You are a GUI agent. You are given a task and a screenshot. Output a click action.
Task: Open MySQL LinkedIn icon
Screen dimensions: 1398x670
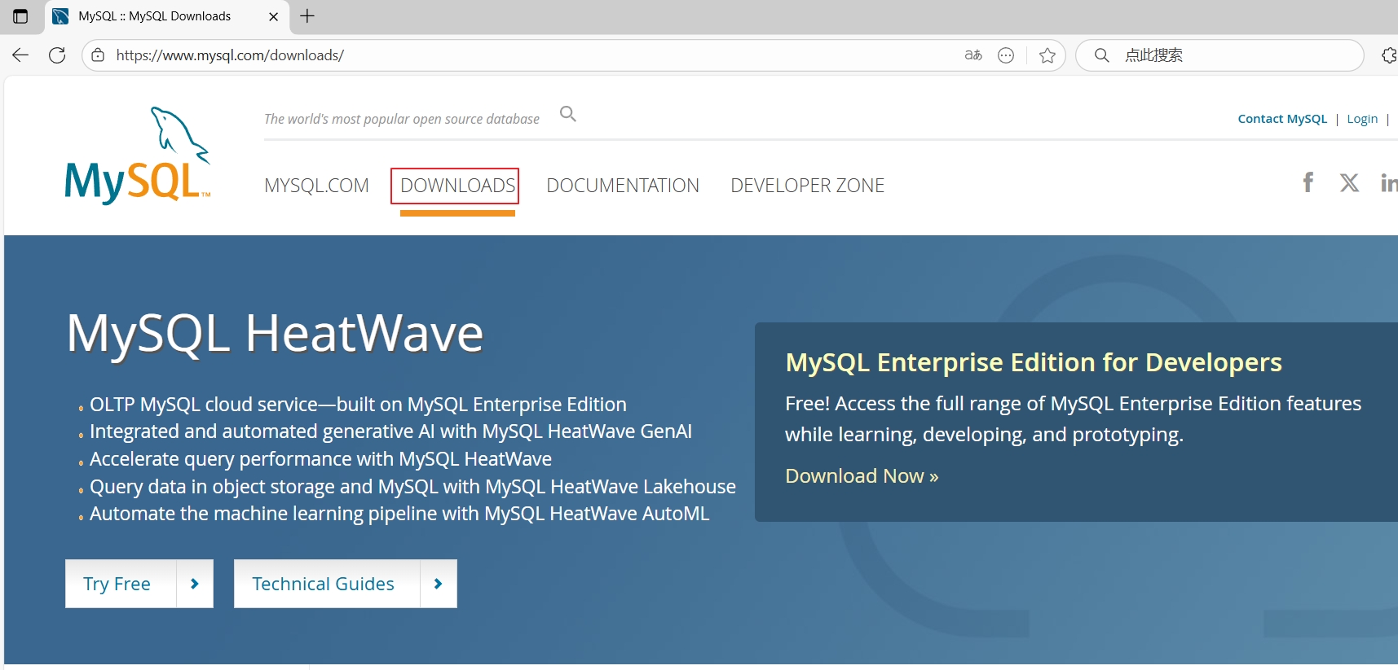[x=1389, y=182]
